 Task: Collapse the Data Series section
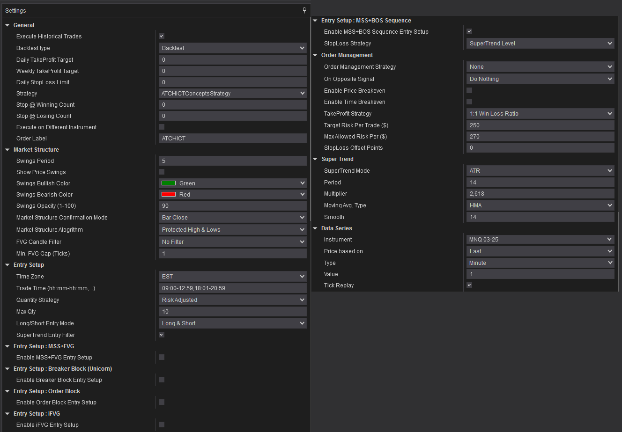(315, 228)
